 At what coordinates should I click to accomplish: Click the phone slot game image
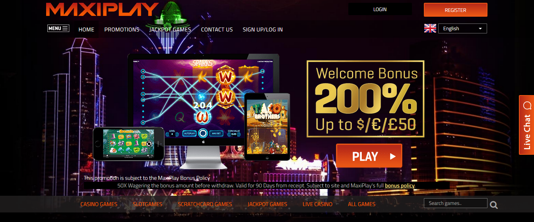pyautogui.click(x=128, y=144)
